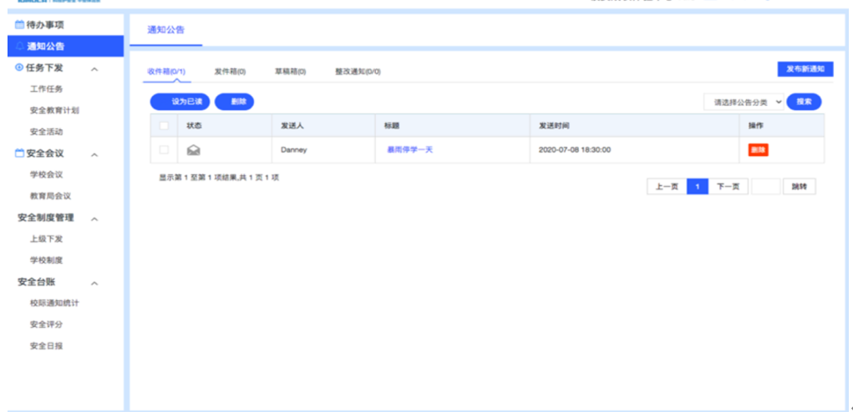This screenshot has height=412, width=853.
Task: Open the 暴雨停学一天 notice link
Action: (409, 150)
